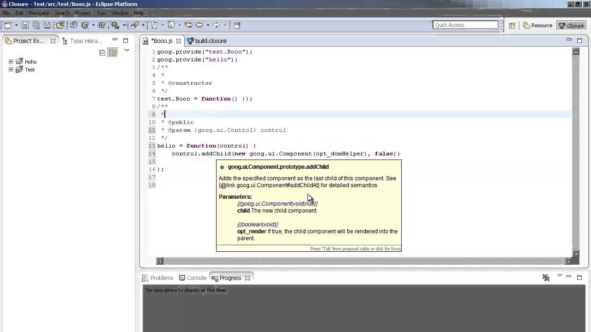This screenshot has height=332, width=591.
Task: Open the New wizard dropdown arrow
Action: pyautogui.click(x=16, y=25)
